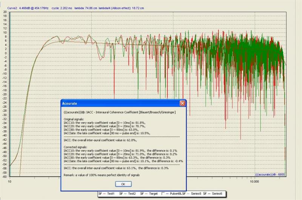
Task: Toggle Series6 curve visibility checkbox
Action: [205, 194]
